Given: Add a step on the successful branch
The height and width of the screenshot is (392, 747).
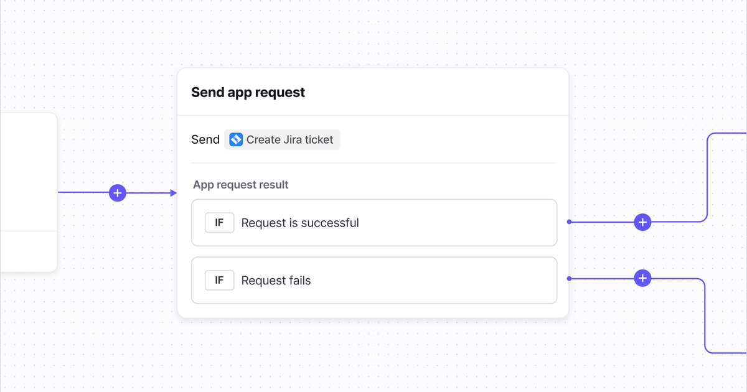Looking at the screenshot, I should pos(642,222).
